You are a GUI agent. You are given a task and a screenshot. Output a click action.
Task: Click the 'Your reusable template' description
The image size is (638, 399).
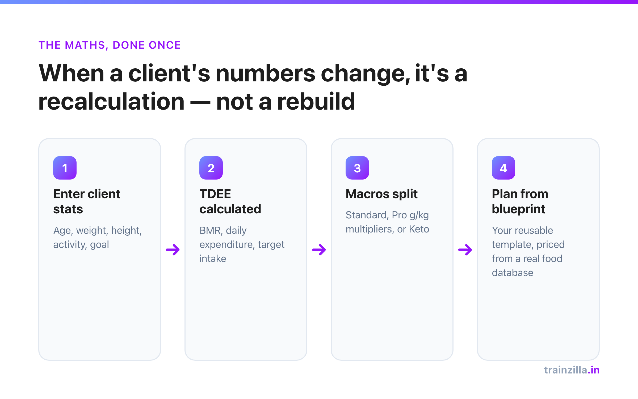click(528, 251)
